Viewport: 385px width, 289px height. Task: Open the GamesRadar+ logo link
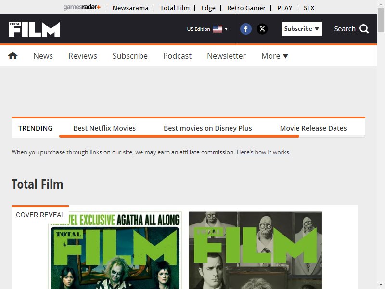coord(82,7)
